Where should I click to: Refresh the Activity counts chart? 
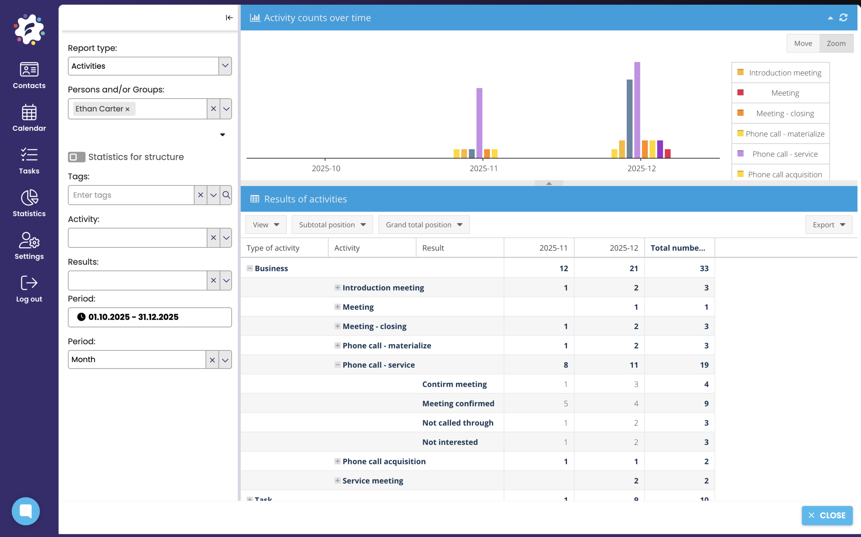[x=844, y=17]
